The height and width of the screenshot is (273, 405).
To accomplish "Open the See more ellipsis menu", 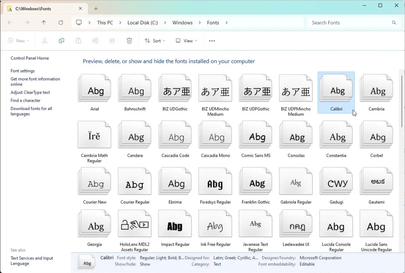I will pos(212,41).
